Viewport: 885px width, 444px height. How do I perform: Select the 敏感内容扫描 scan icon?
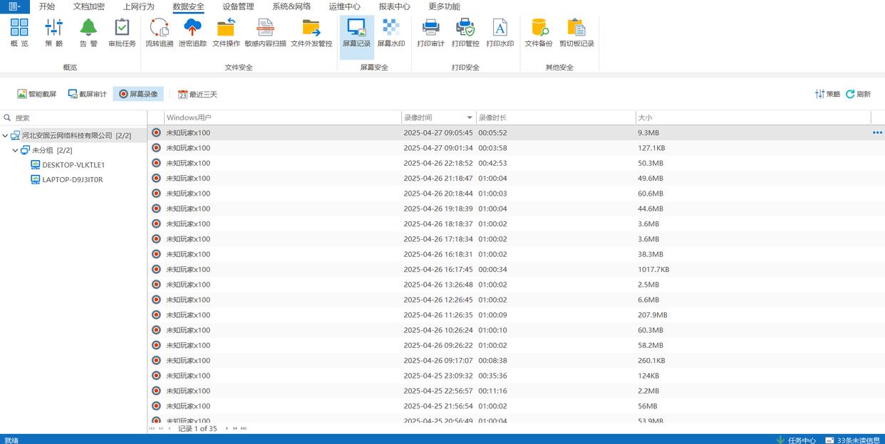(265, 33)
